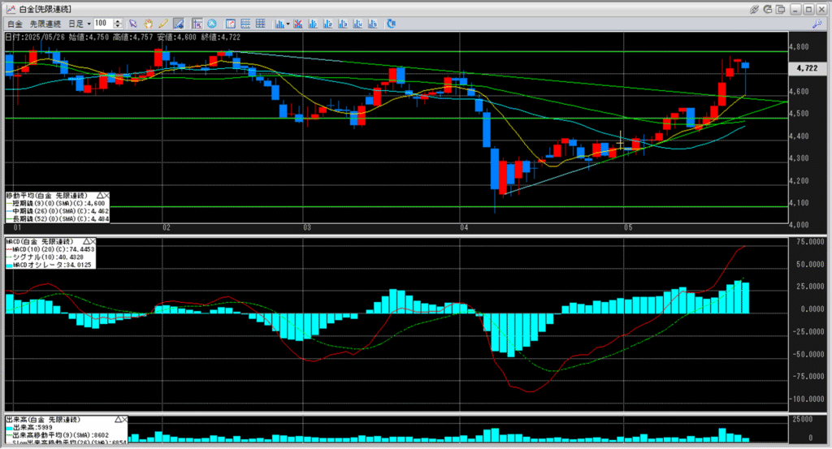Click the indicator delete icon with red X
Image resolution: width=832 pixels, height=449 pixels.
pos(300,24)
